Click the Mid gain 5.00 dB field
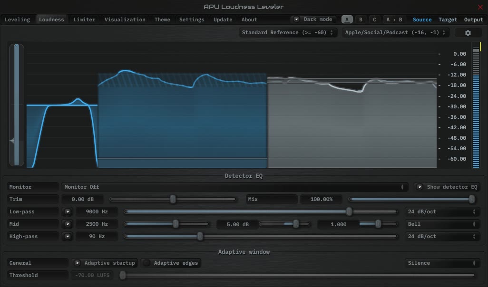 [x=237, y=224]
